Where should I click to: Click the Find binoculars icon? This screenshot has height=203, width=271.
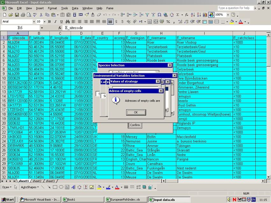pos(68,22)
